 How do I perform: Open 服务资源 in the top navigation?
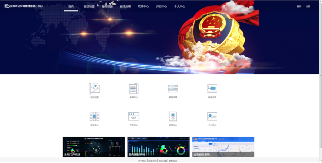107,6
